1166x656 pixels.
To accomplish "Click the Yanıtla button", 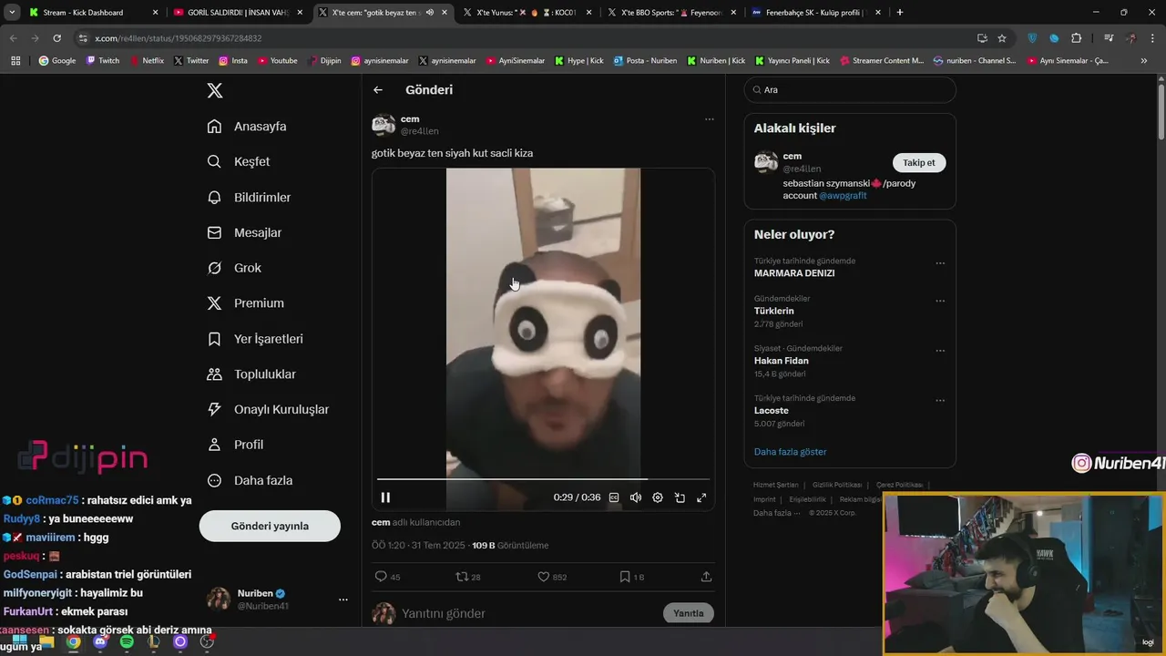I will pyautogui.click(x=689, y=613).
